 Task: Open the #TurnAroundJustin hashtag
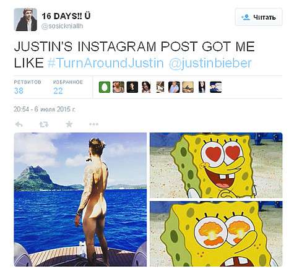(105, 63)
